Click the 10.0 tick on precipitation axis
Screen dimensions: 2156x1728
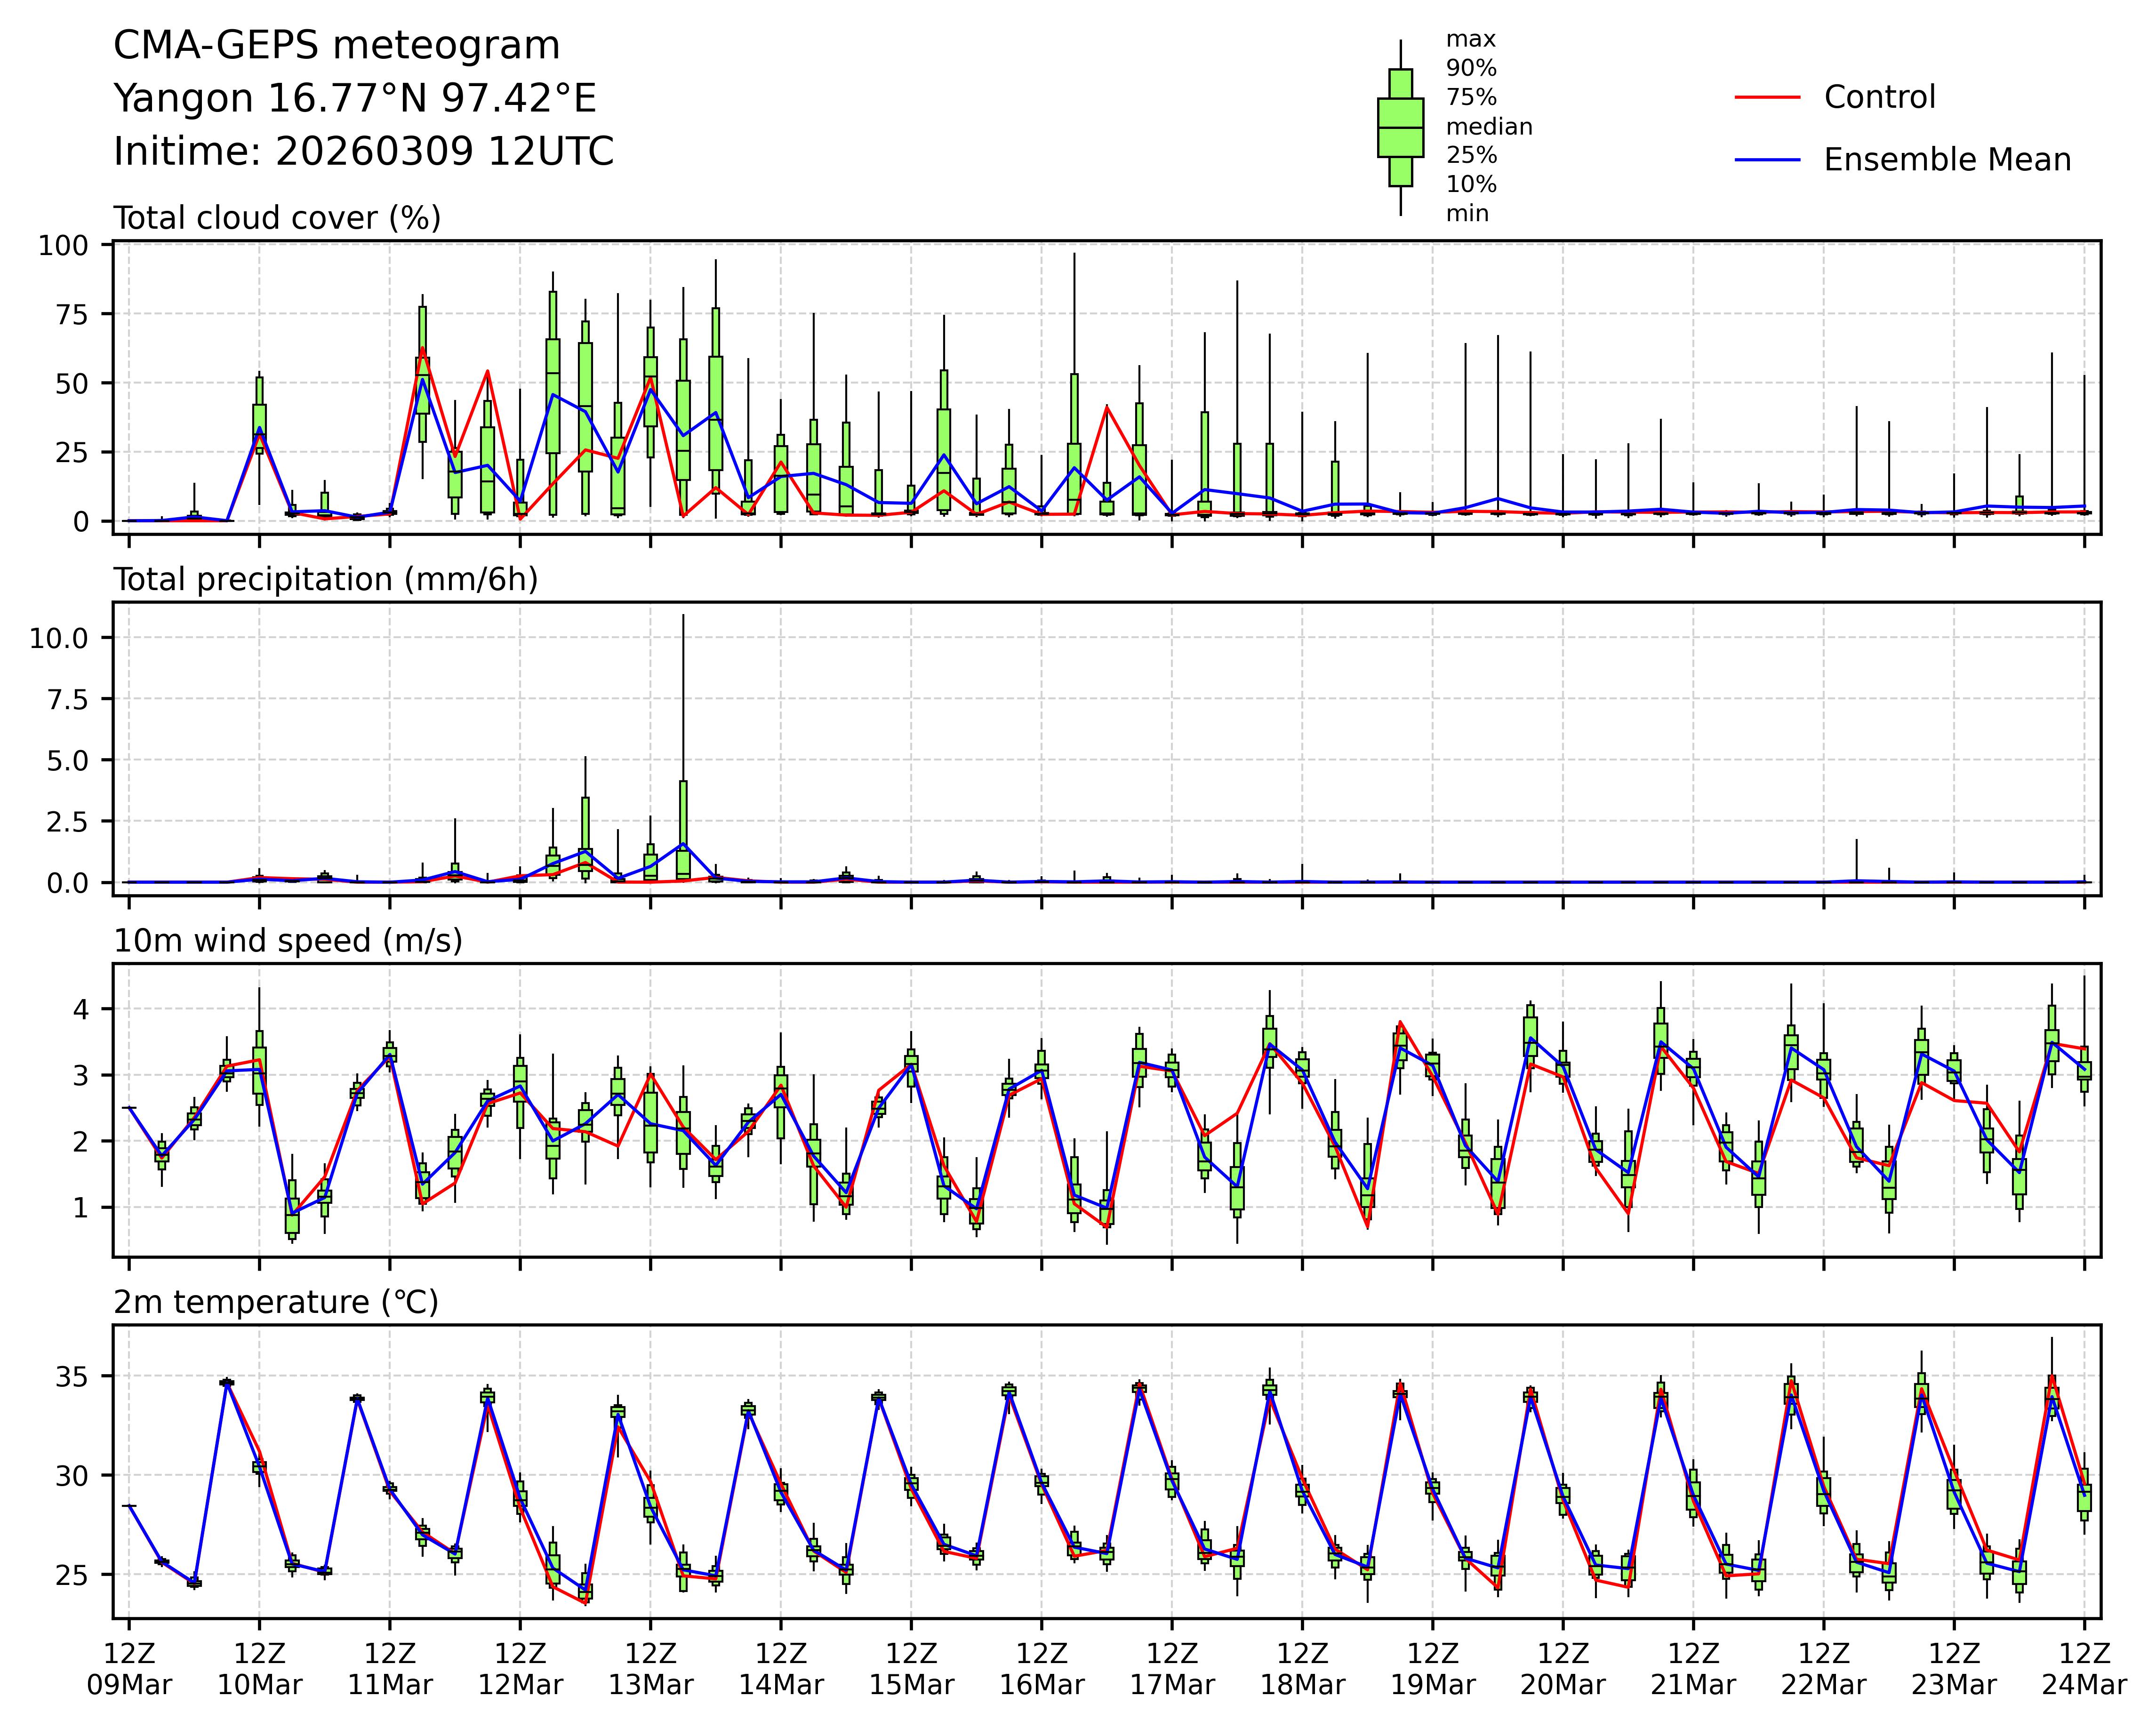(57, 638)
